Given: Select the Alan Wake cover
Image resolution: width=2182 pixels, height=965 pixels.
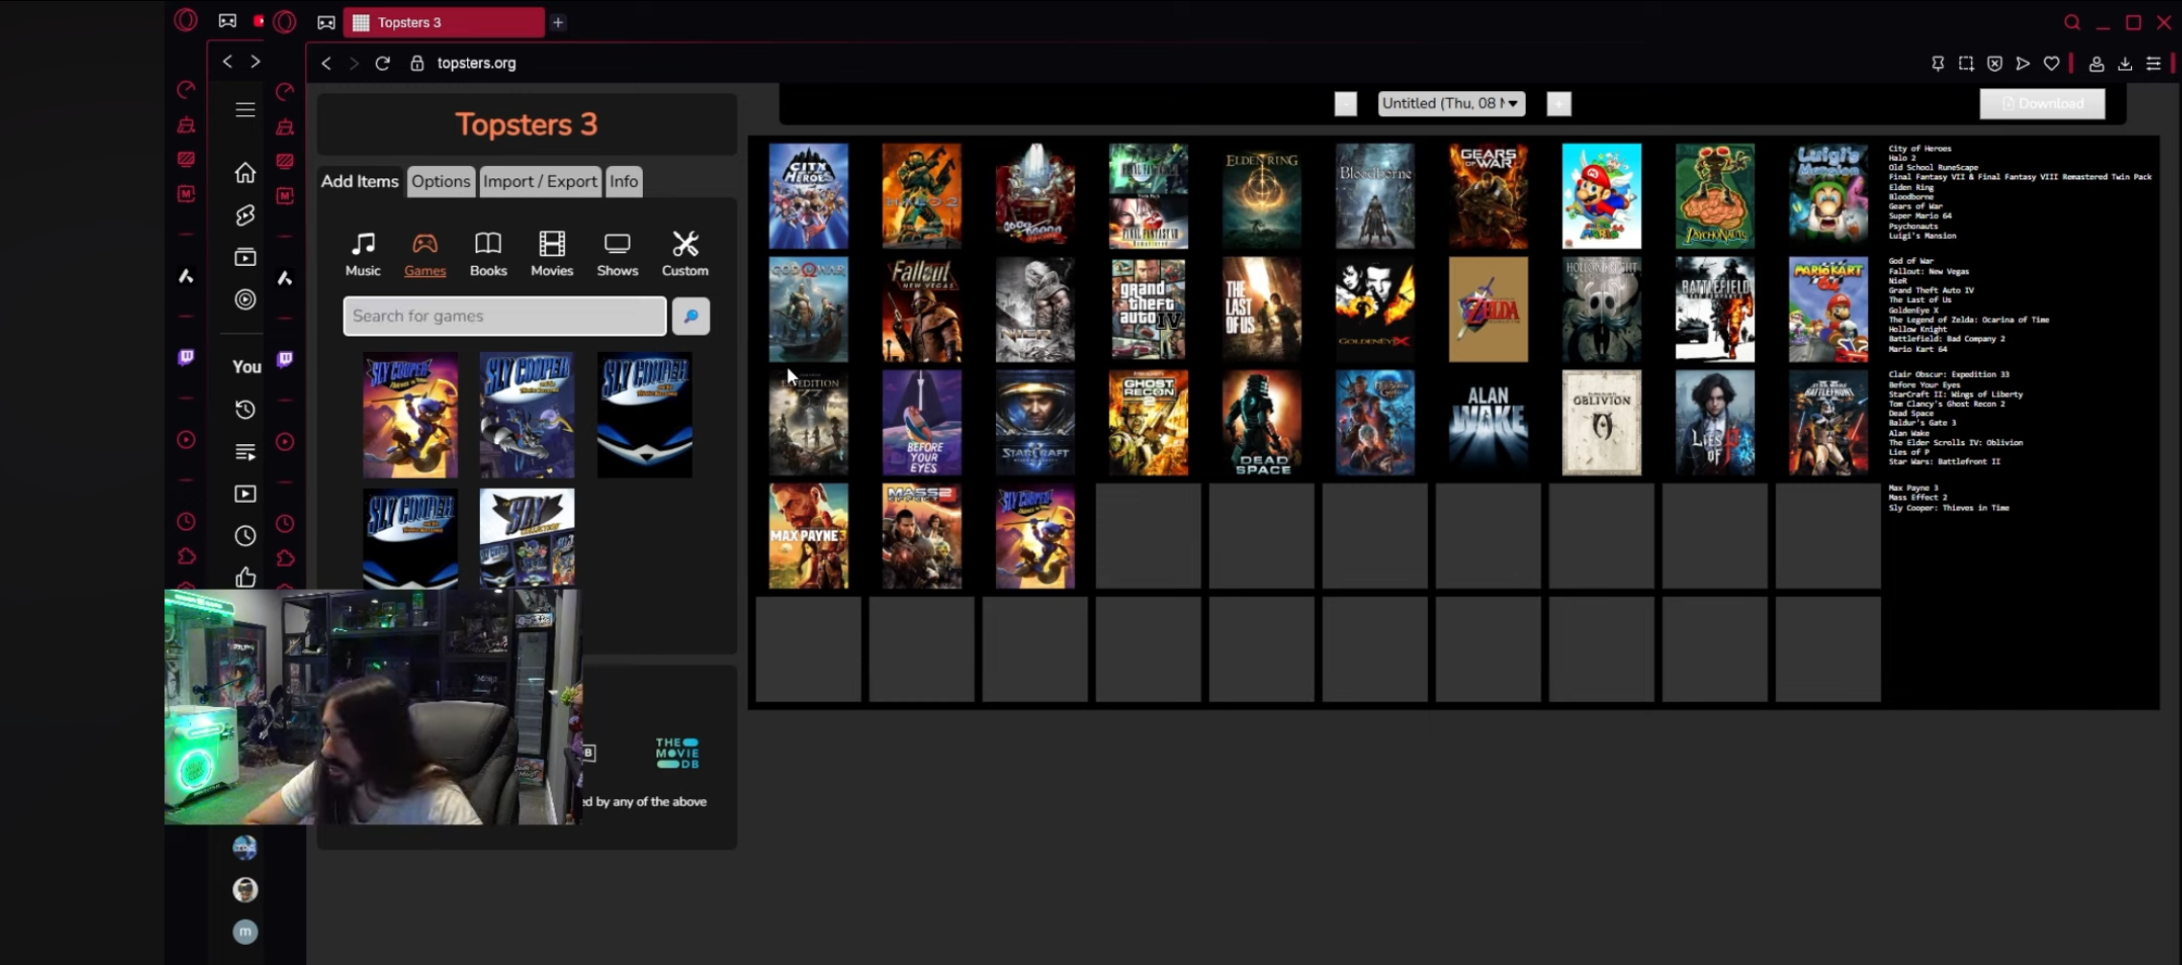Looking at the screenshot, I should 1487,422.
